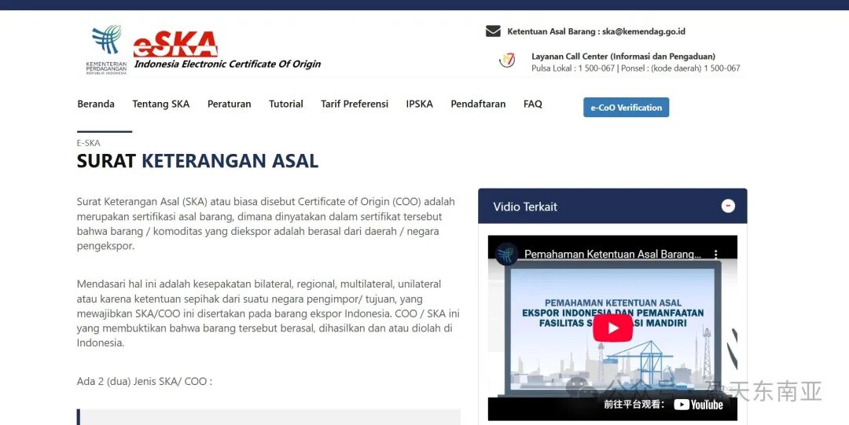Open the Tutorial menu
Image resolution: width=849 pixels, height=425 pixels.
click(x=286, y=104)
